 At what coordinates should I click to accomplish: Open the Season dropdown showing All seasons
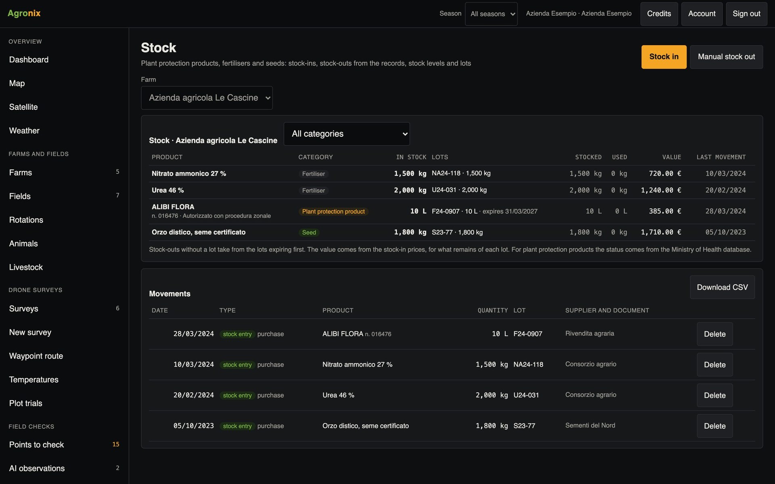[x=491, y=14]
